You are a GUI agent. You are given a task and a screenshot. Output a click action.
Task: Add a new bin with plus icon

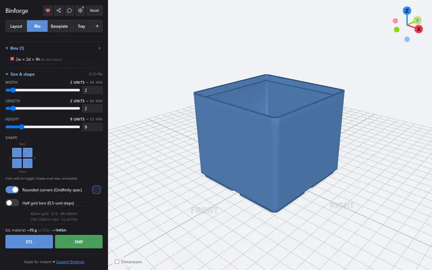click(x=99, y=48)
